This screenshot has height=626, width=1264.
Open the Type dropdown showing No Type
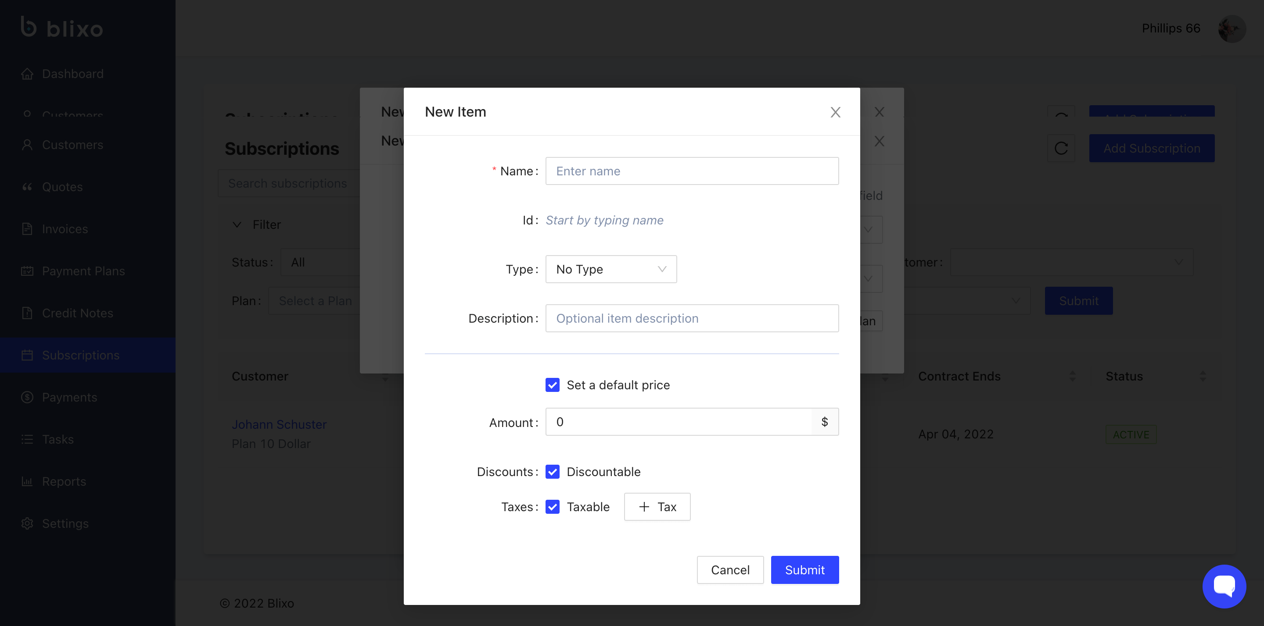[611, 269]
